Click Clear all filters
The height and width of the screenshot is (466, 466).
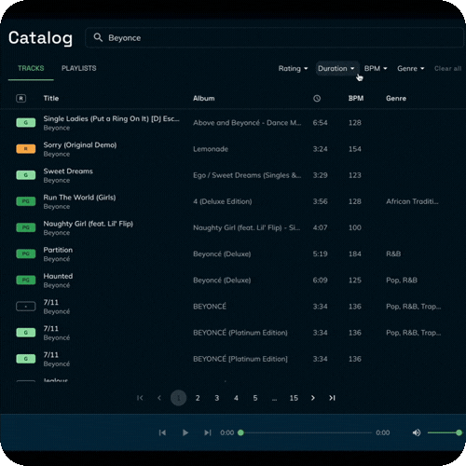pyautogui.click(x=447, y=68)
